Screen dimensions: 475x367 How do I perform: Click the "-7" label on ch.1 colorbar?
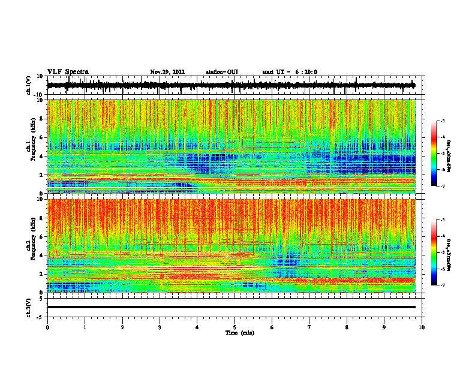pyautogui.click(x=443, y=186)
